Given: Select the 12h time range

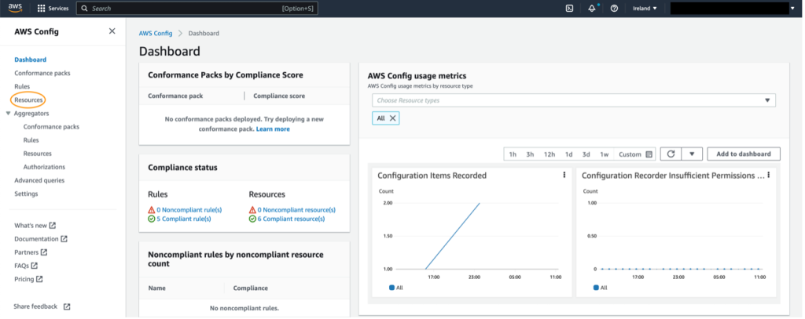Looking at the screenshot, I should pos(550,154).
